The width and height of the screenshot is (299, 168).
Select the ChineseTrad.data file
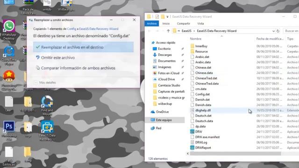coord(206,84)
